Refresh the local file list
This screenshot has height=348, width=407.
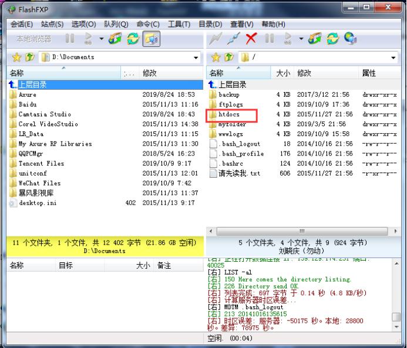(x=133, y=39)
